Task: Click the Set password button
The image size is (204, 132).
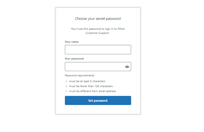Action: coord(98,100)
